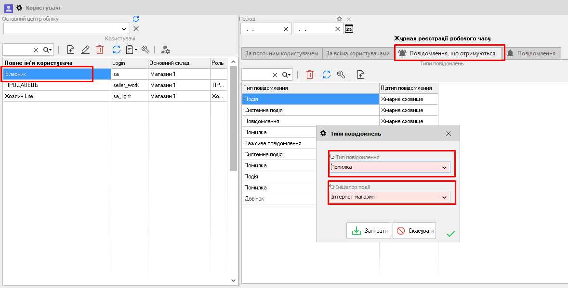The image size is (568, 288).
Task: Refresh the message types list
Action: point(326,75)
